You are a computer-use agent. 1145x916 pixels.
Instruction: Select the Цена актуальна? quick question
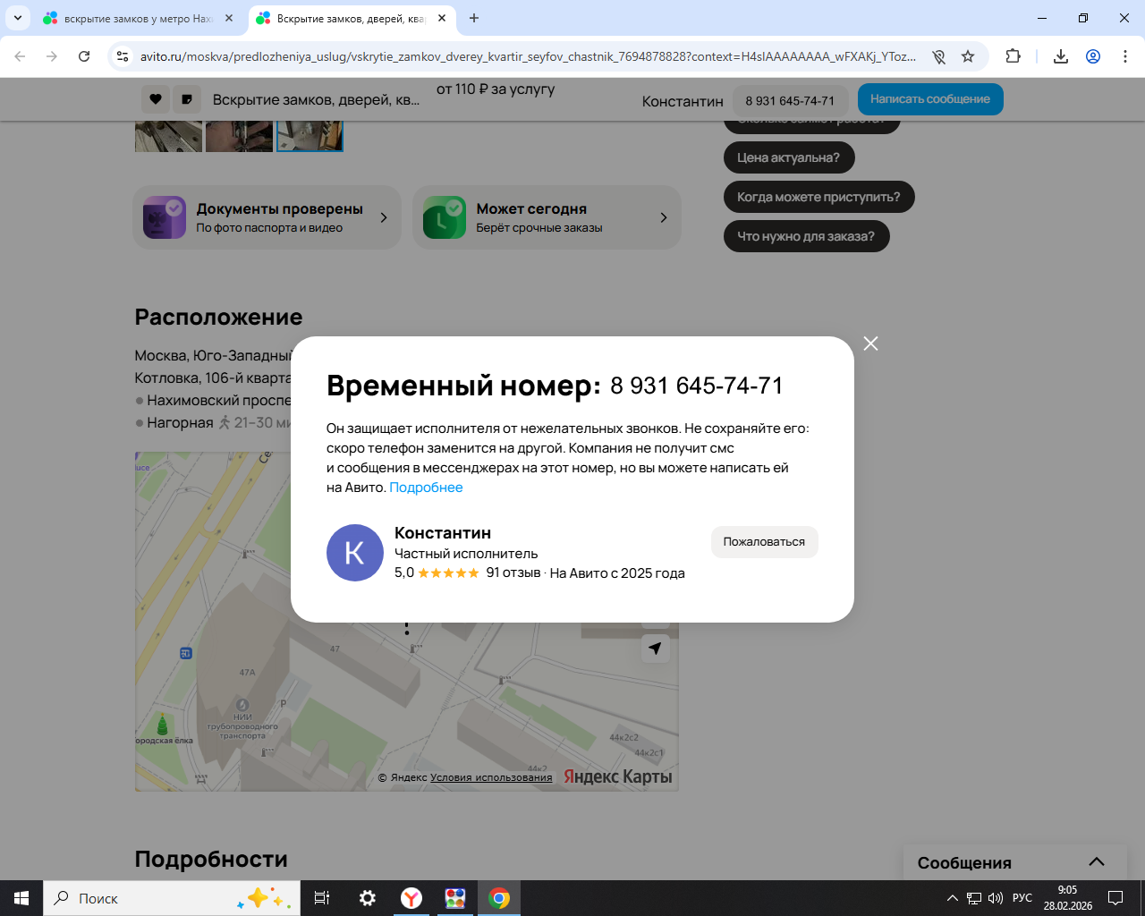tap(789, 157)
